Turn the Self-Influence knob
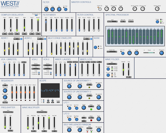Image resolution: width=166 pixels, height=133 pixels. pos(80,130)
